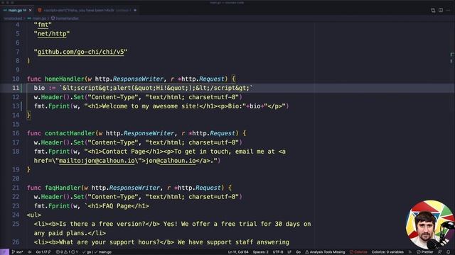Split the editor to the right

coord(441,10)
